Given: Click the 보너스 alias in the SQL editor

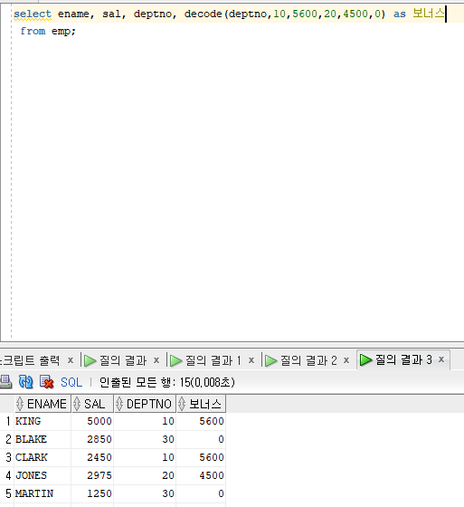Looking at the screenshot, I should [x=428, y=14].
